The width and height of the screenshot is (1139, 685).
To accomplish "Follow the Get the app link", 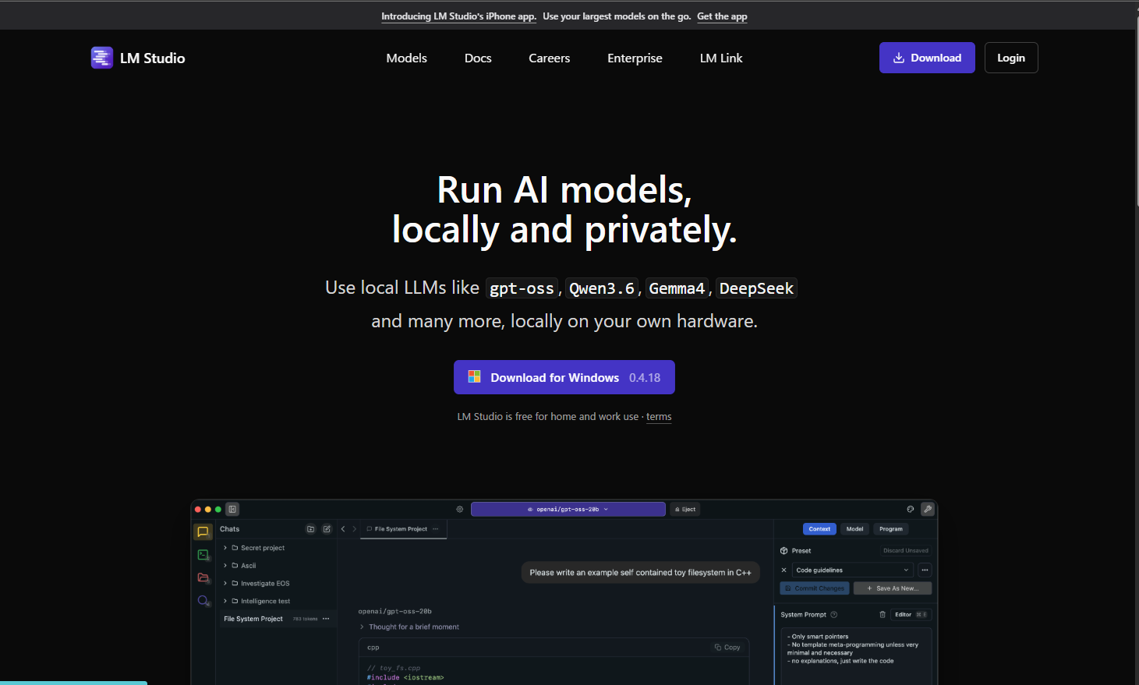I will tap(722, 16).
